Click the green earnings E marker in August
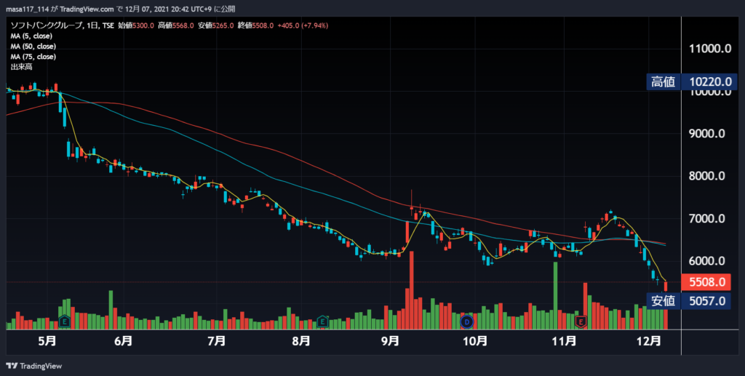The width and height of the screenshot is (745, 376). coord(322,322)
